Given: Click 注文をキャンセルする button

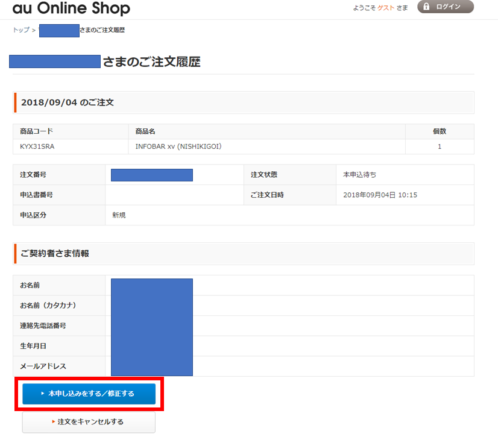Looking at the screenshot, I should (x=89, y=422).
